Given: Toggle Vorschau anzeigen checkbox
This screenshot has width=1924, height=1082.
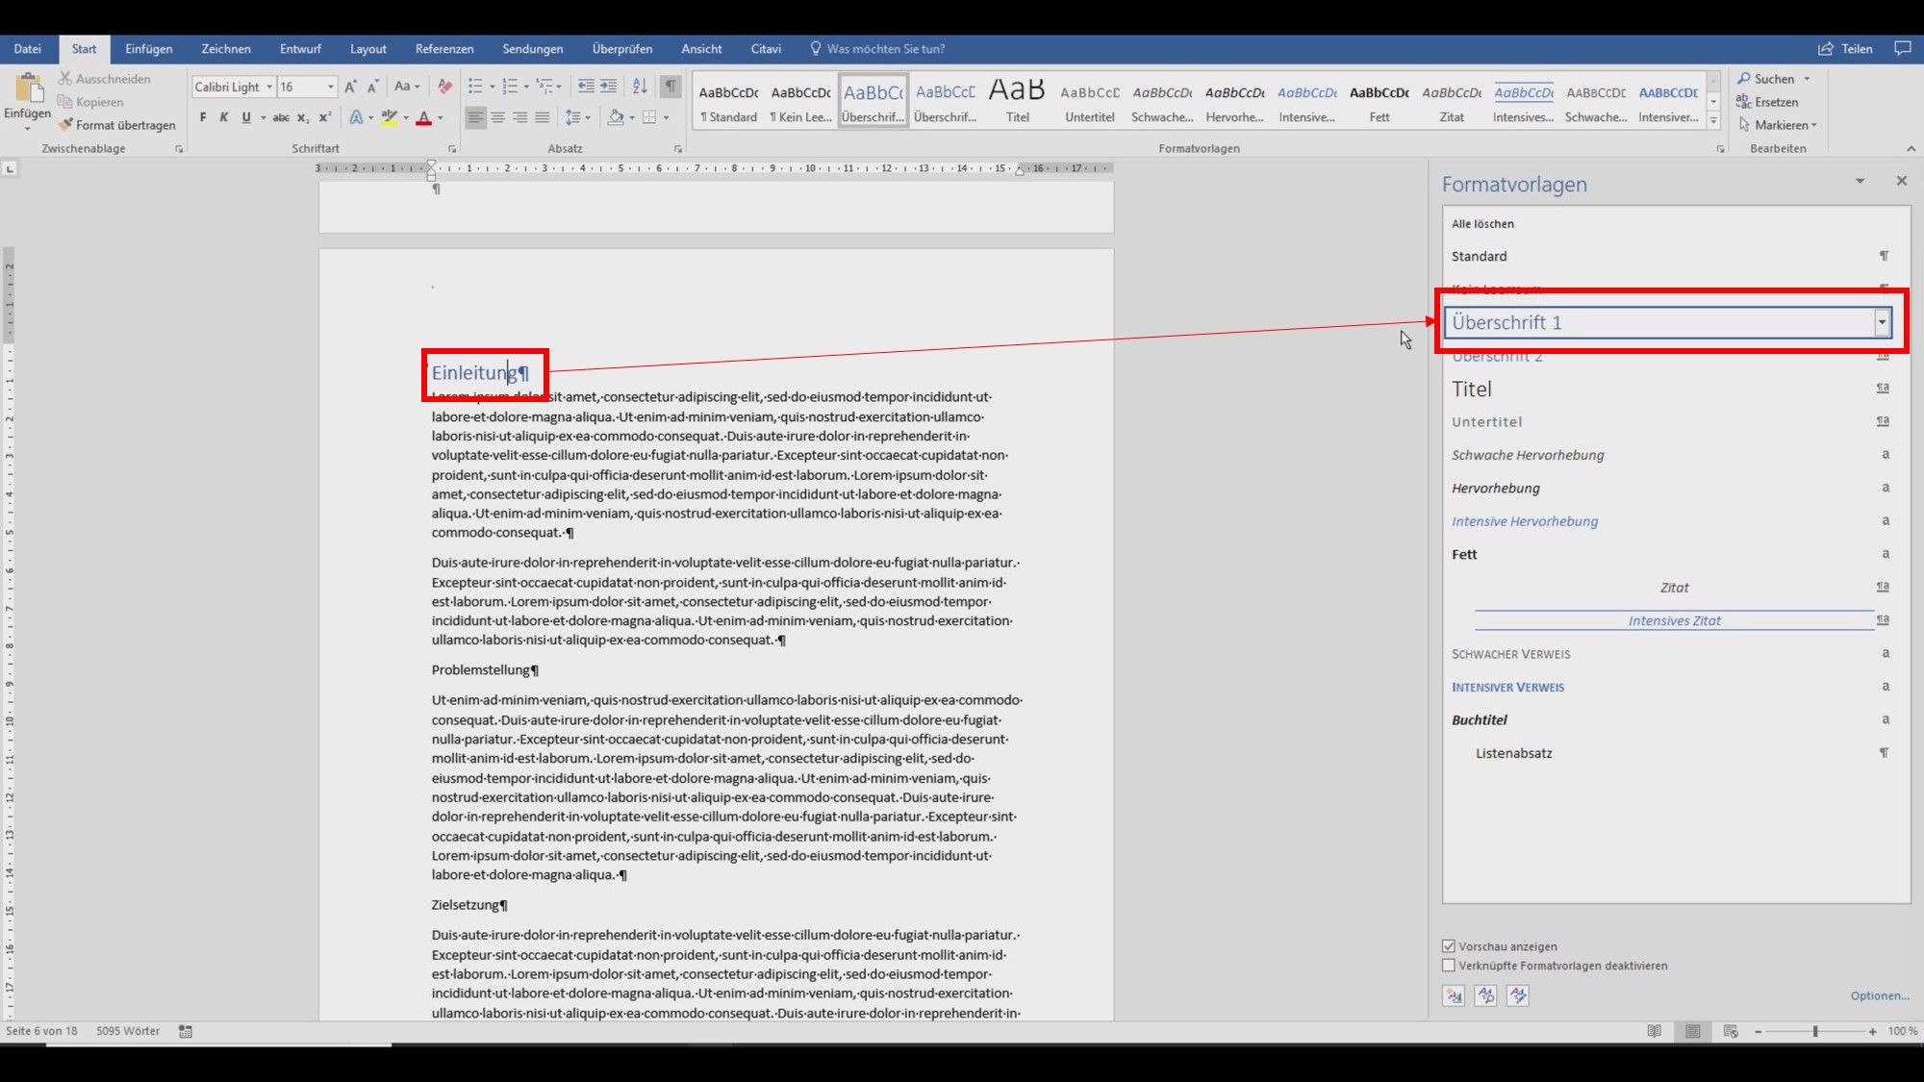Looking at the screenshot, I should coord(1448,946).
